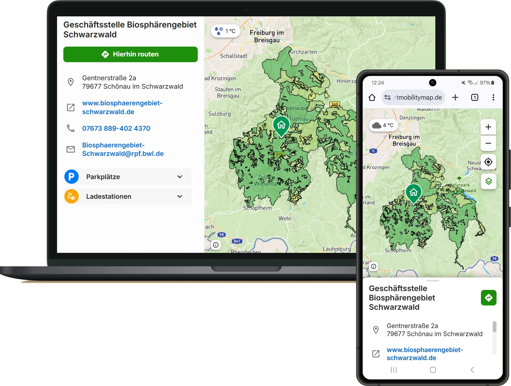Open the 1 °C weather widget on laptop map

click(225, 31)
